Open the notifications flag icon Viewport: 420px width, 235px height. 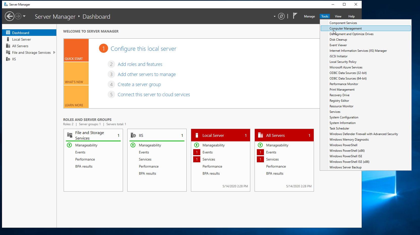click(x=295, y=16)
